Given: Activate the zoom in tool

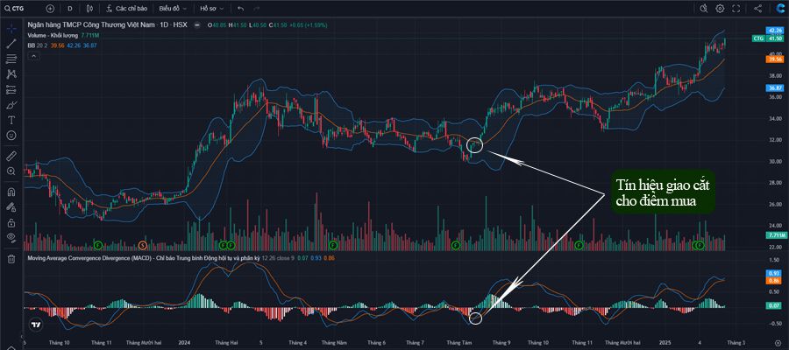Looking at the screenshot, I should click(11, 171).
